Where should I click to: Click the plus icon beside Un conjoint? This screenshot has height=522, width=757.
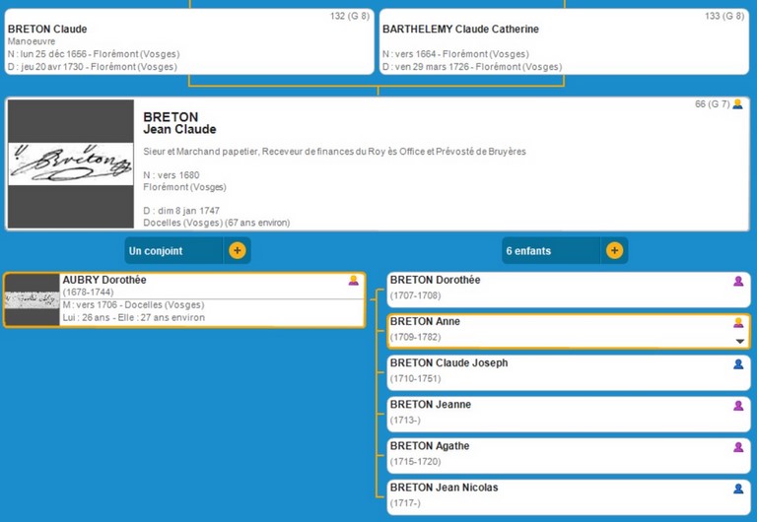[x=237, y=251]
